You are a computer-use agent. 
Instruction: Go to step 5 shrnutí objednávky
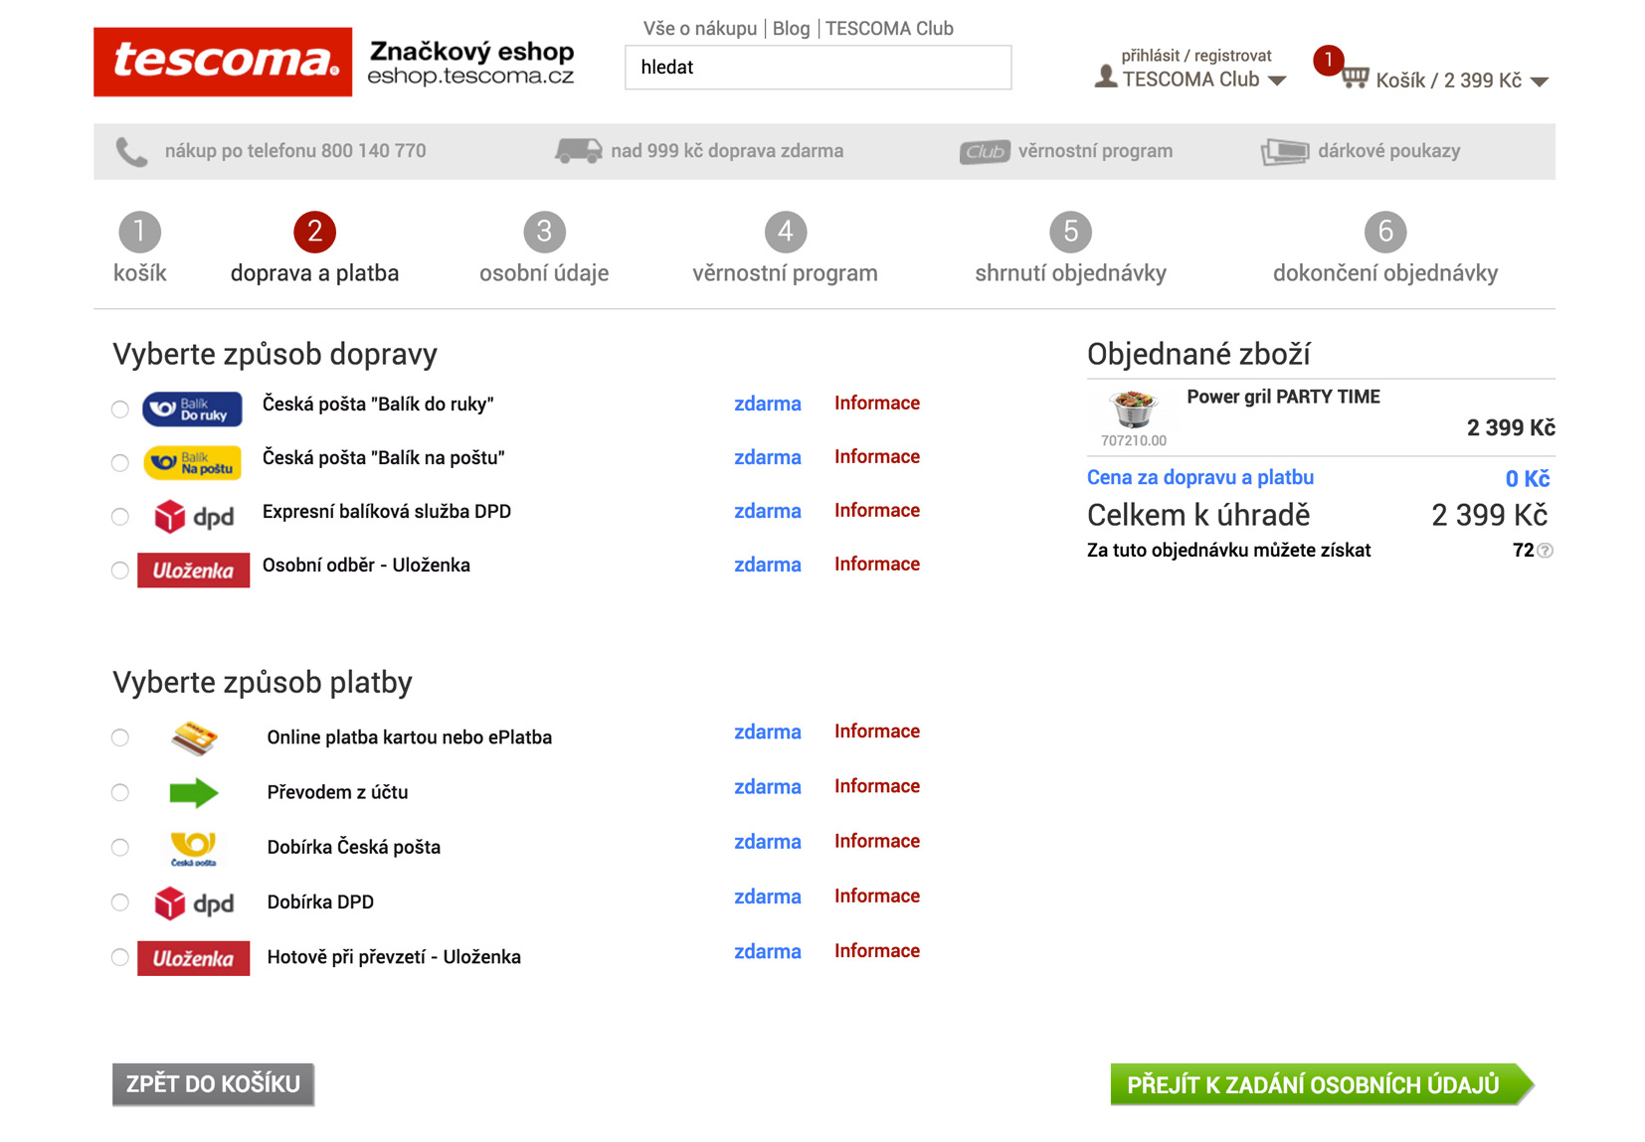point(1070,248)
